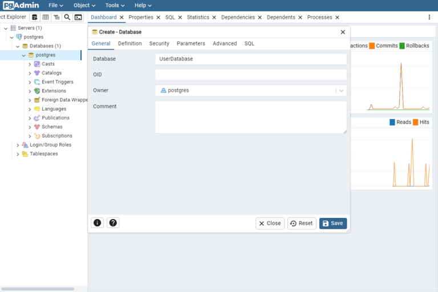This screenshot has width=438, height=292.
Task: Expand the Login/Group Roles node
Action: (18, 145)
